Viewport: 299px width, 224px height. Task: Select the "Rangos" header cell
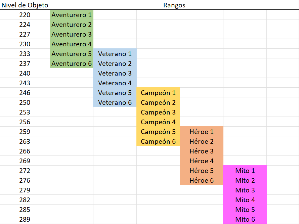tap(174, 5)
